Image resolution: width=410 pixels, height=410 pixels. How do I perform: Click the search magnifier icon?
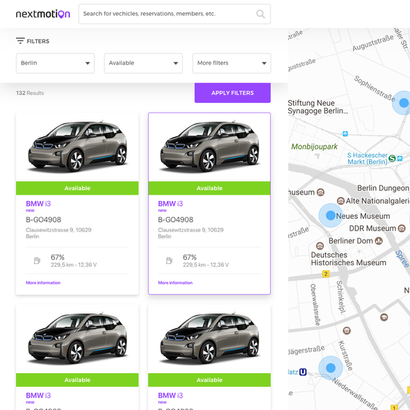pyautogui.click(x=261, y=14)
